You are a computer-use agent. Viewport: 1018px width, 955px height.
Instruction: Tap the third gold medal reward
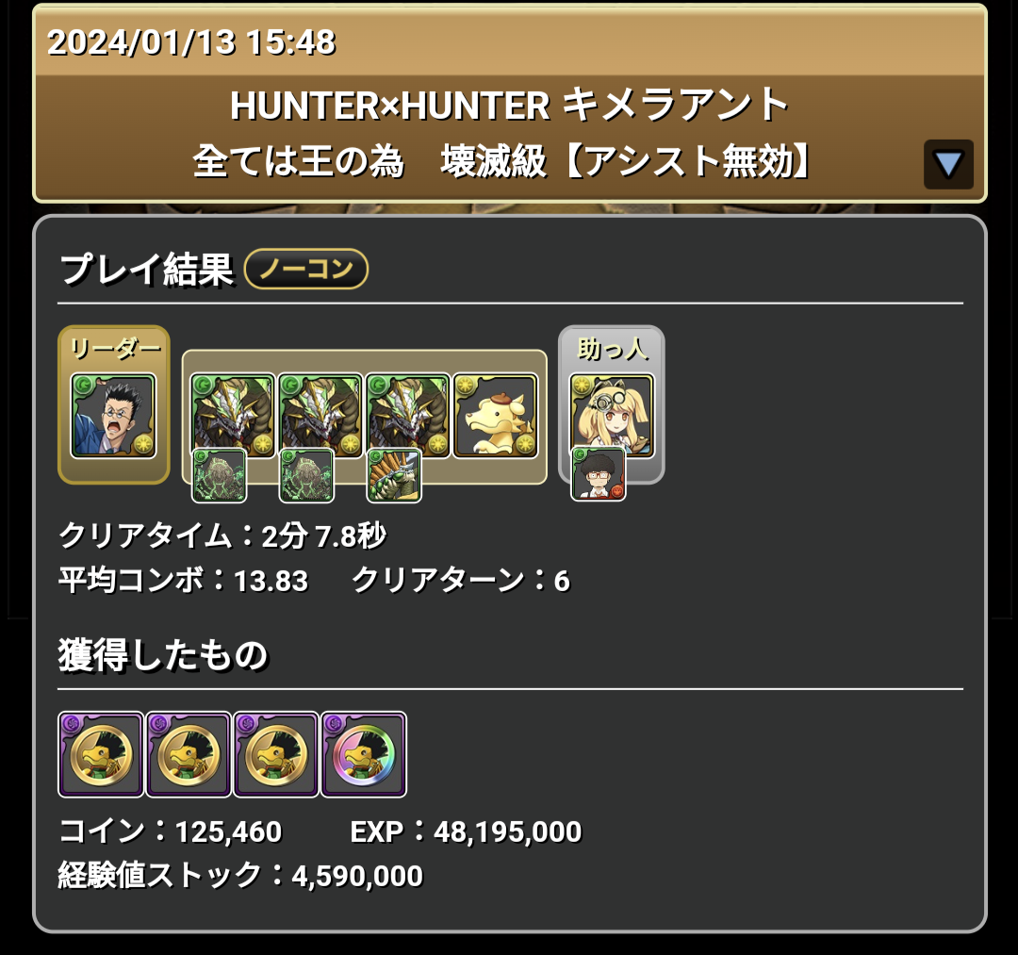pyautogui.click(x=276, y=754)
